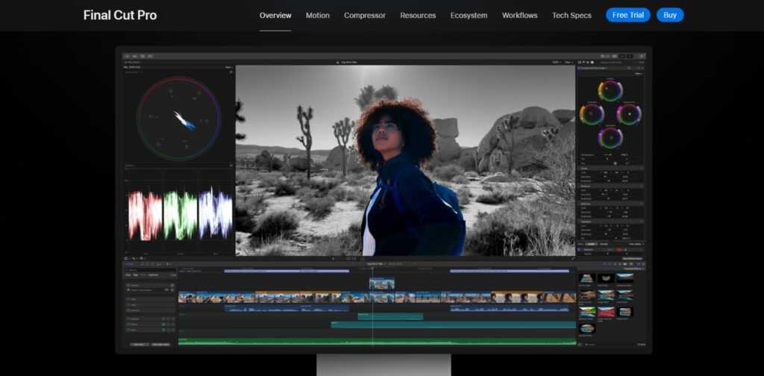Click the bottom color wheel in the inspector

tap(610, 137)
